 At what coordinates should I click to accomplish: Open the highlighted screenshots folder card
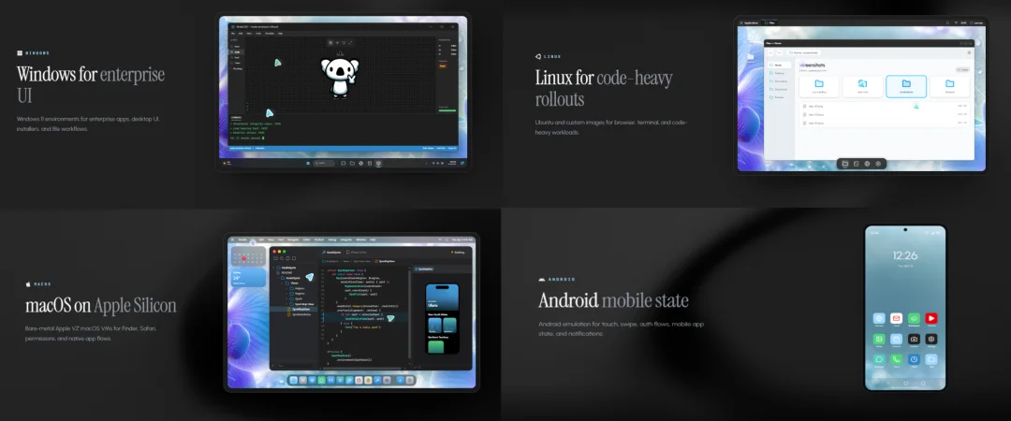[x=906, y=86]
